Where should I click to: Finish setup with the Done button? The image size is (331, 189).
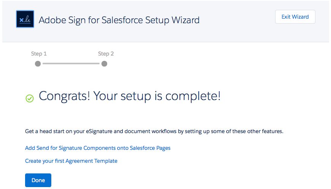(x=38, y=180)
